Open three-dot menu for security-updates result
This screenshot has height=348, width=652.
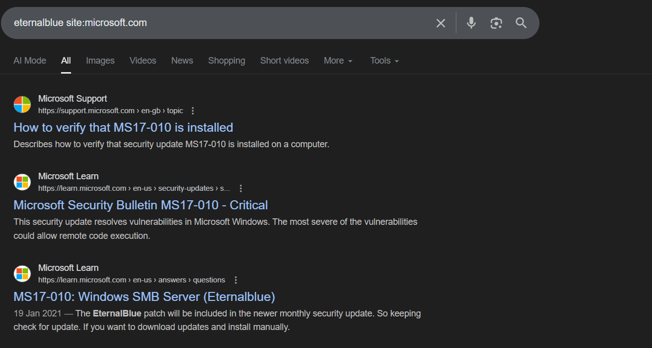(x=241, y=188)
